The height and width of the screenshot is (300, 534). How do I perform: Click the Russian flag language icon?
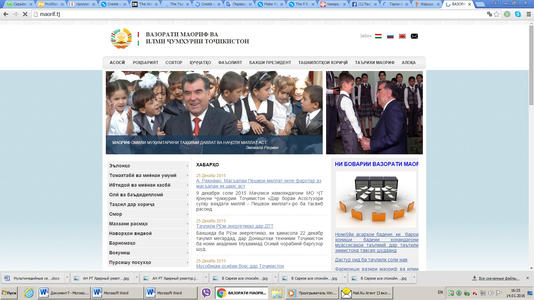[x=390, y=36]
